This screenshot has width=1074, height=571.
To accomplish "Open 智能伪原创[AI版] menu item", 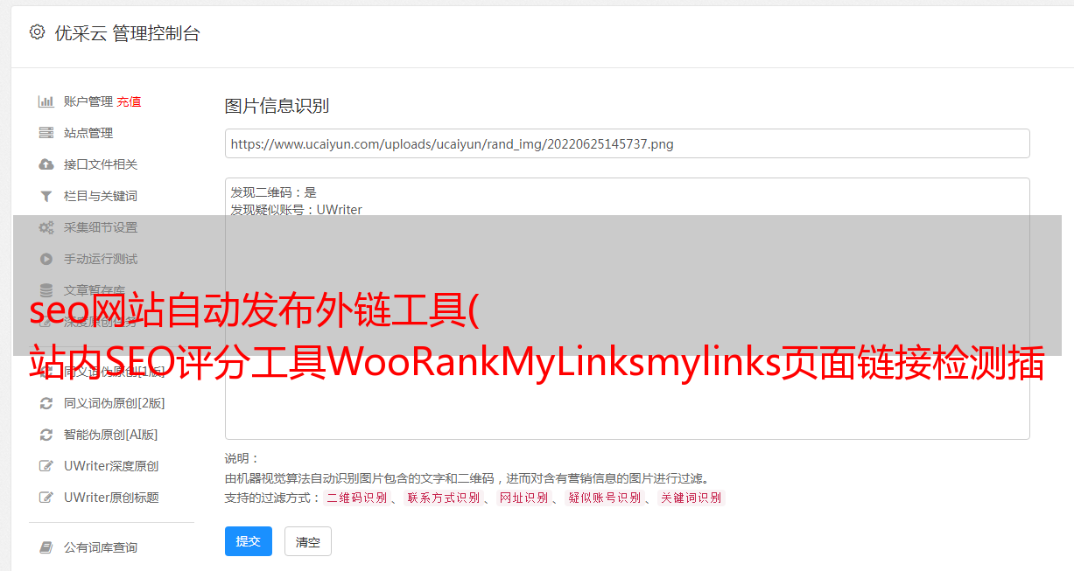I will tap(111, 435).
